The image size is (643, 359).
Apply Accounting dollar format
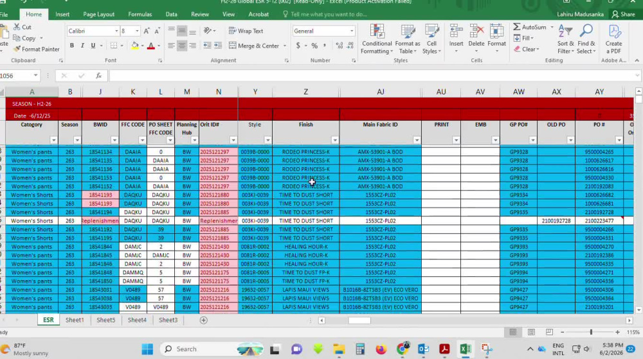coord(298,46)
